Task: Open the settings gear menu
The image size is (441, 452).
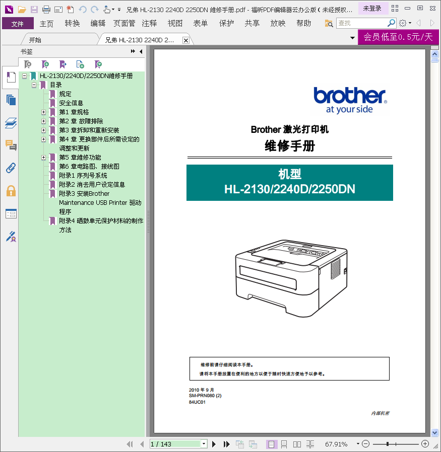Action: tap(403, 23)
